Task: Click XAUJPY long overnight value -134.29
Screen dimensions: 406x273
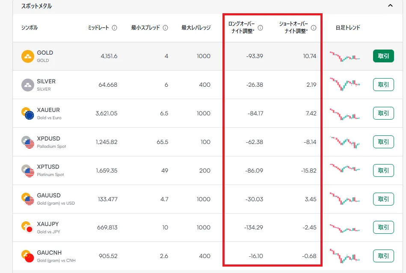Action: click(254, 227)
